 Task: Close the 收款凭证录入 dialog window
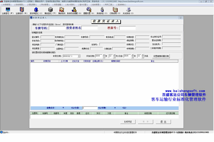(181, 18)
